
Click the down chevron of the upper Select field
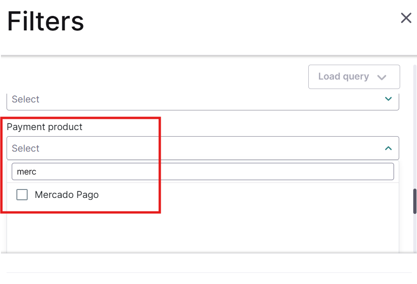pos(388,99)
